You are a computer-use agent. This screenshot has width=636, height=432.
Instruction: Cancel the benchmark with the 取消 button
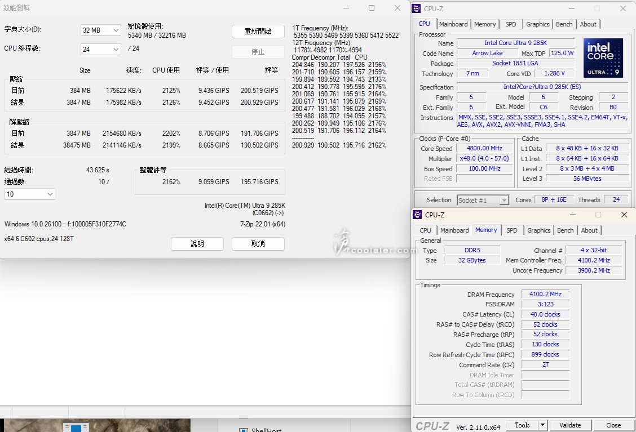pos(258,243)
